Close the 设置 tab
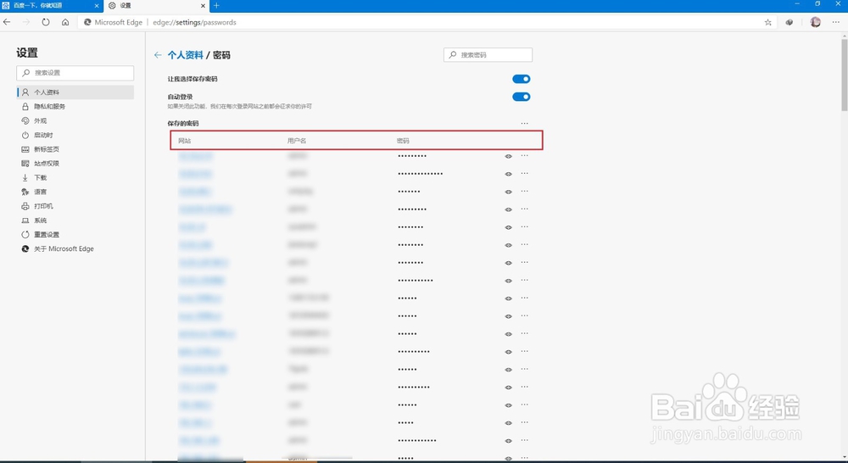This screenshot has height=463, width=848. (204, 5)
